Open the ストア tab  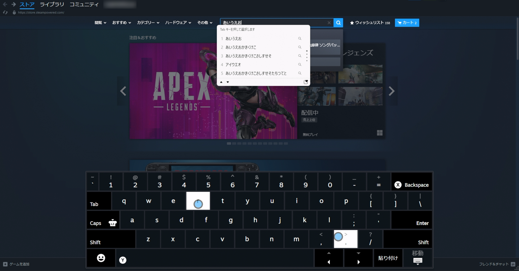tap(27, 4)
